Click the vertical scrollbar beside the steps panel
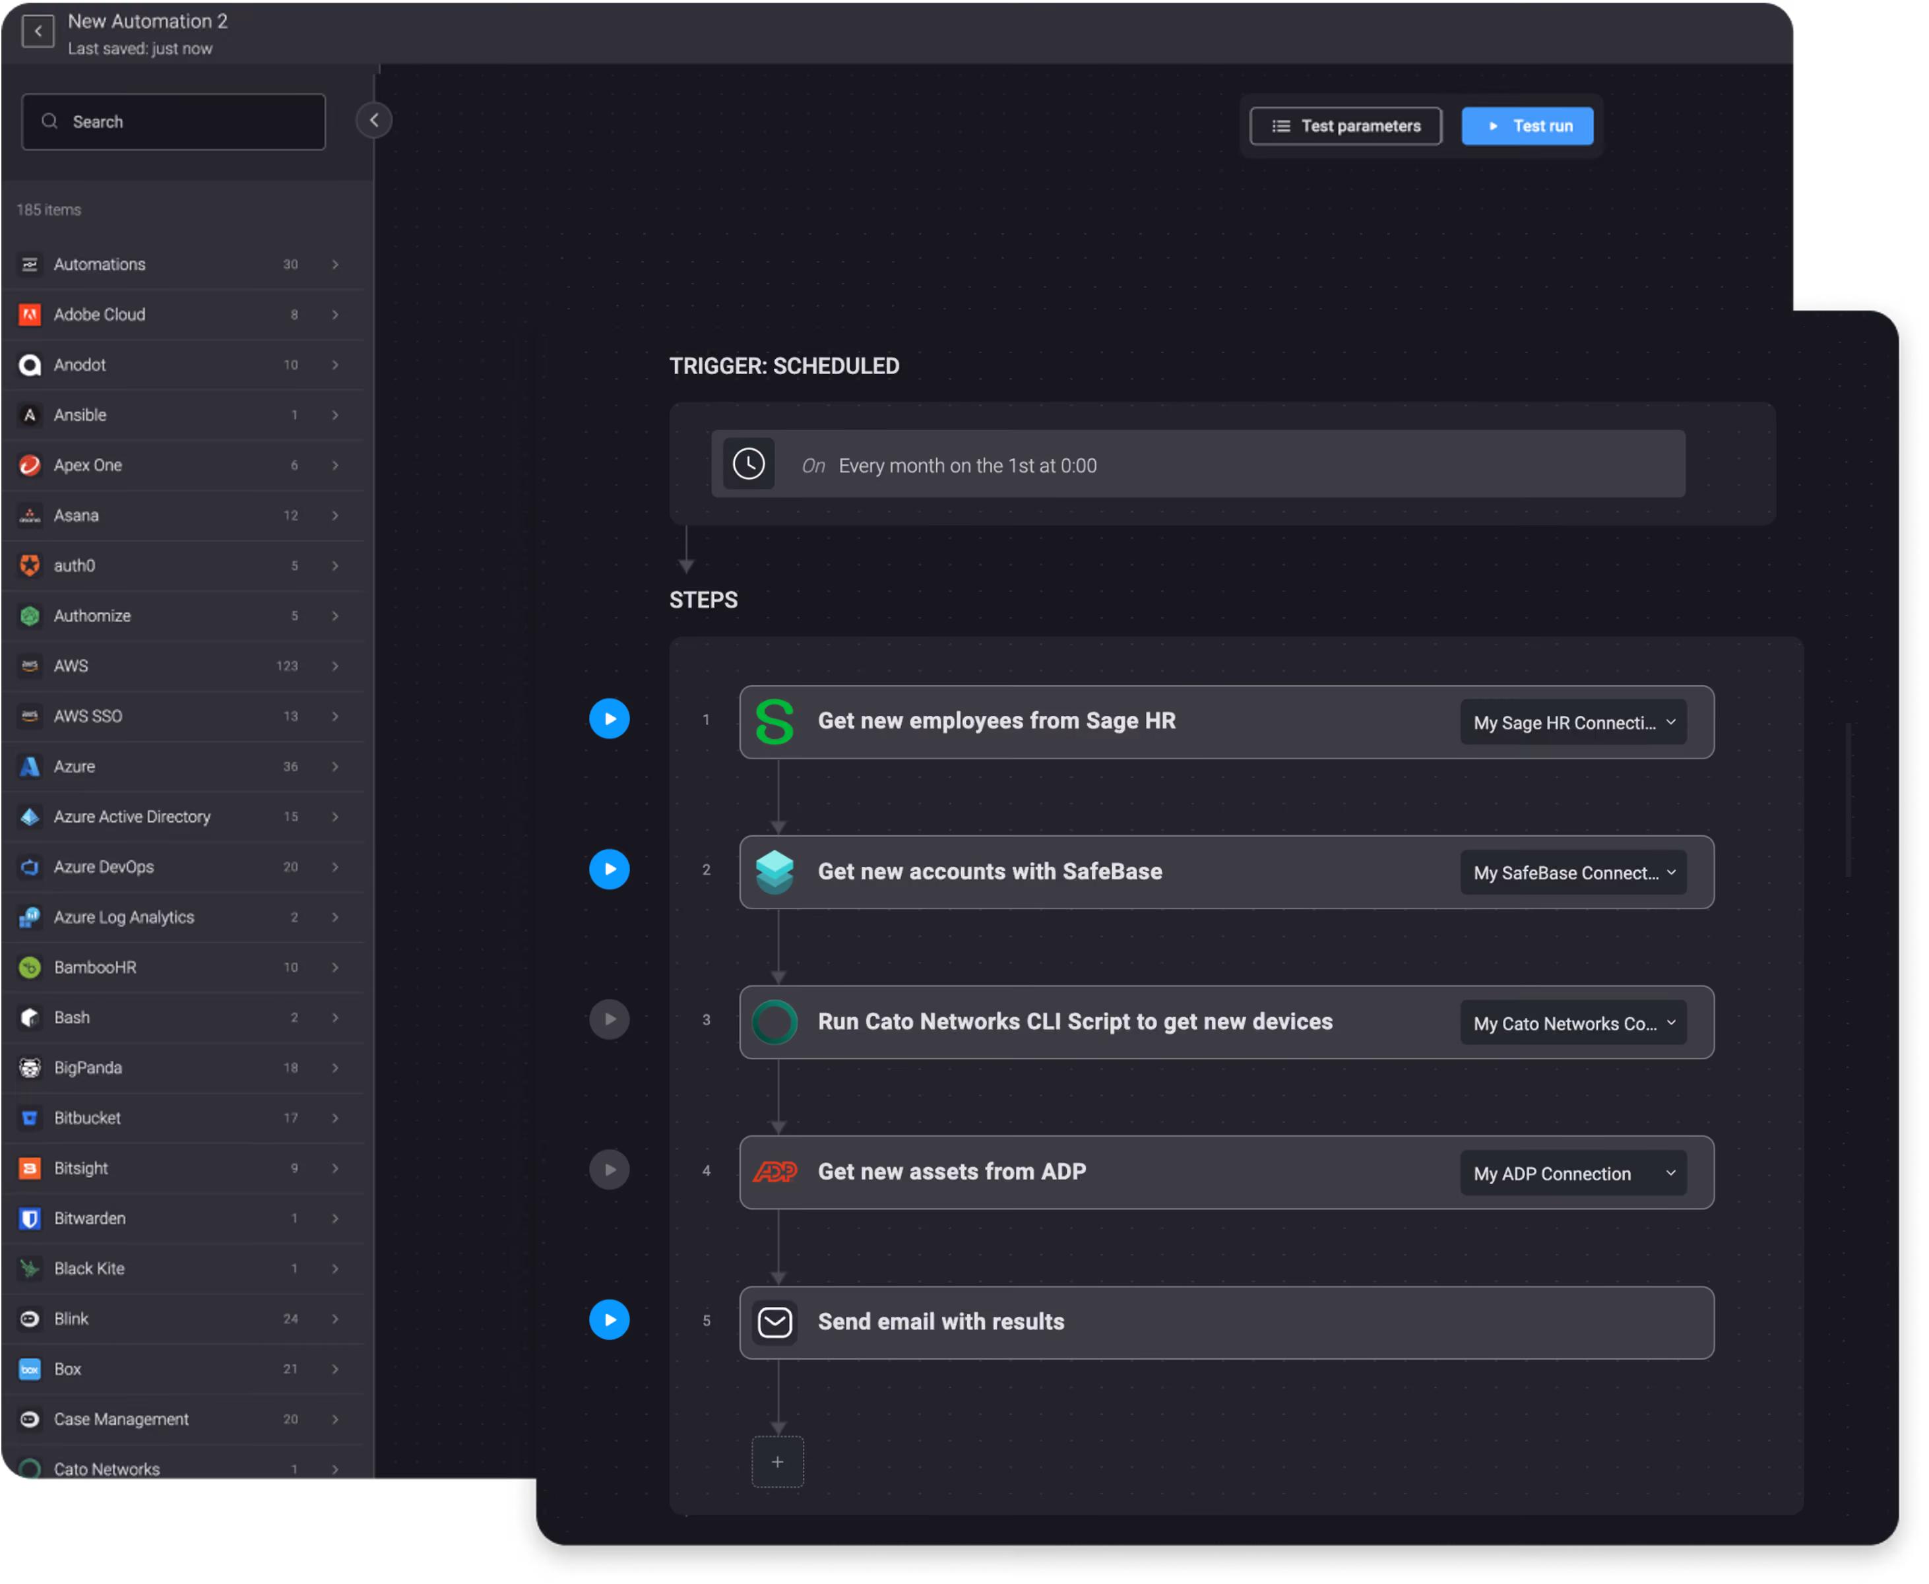Viewport: 1929px width, 1584px height. [1850, 800]
